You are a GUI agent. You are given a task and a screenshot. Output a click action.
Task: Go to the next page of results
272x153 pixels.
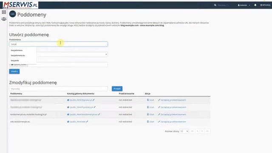[202, 131]
